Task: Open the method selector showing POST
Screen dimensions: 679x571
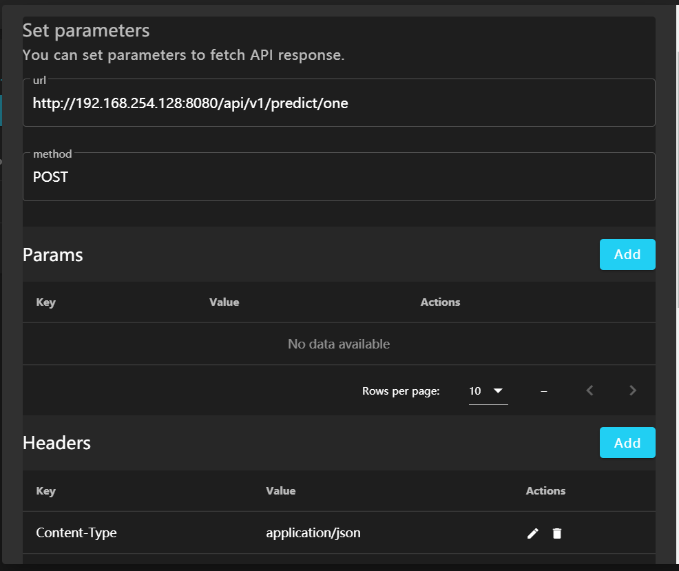Action: click(x=339, y=176)
